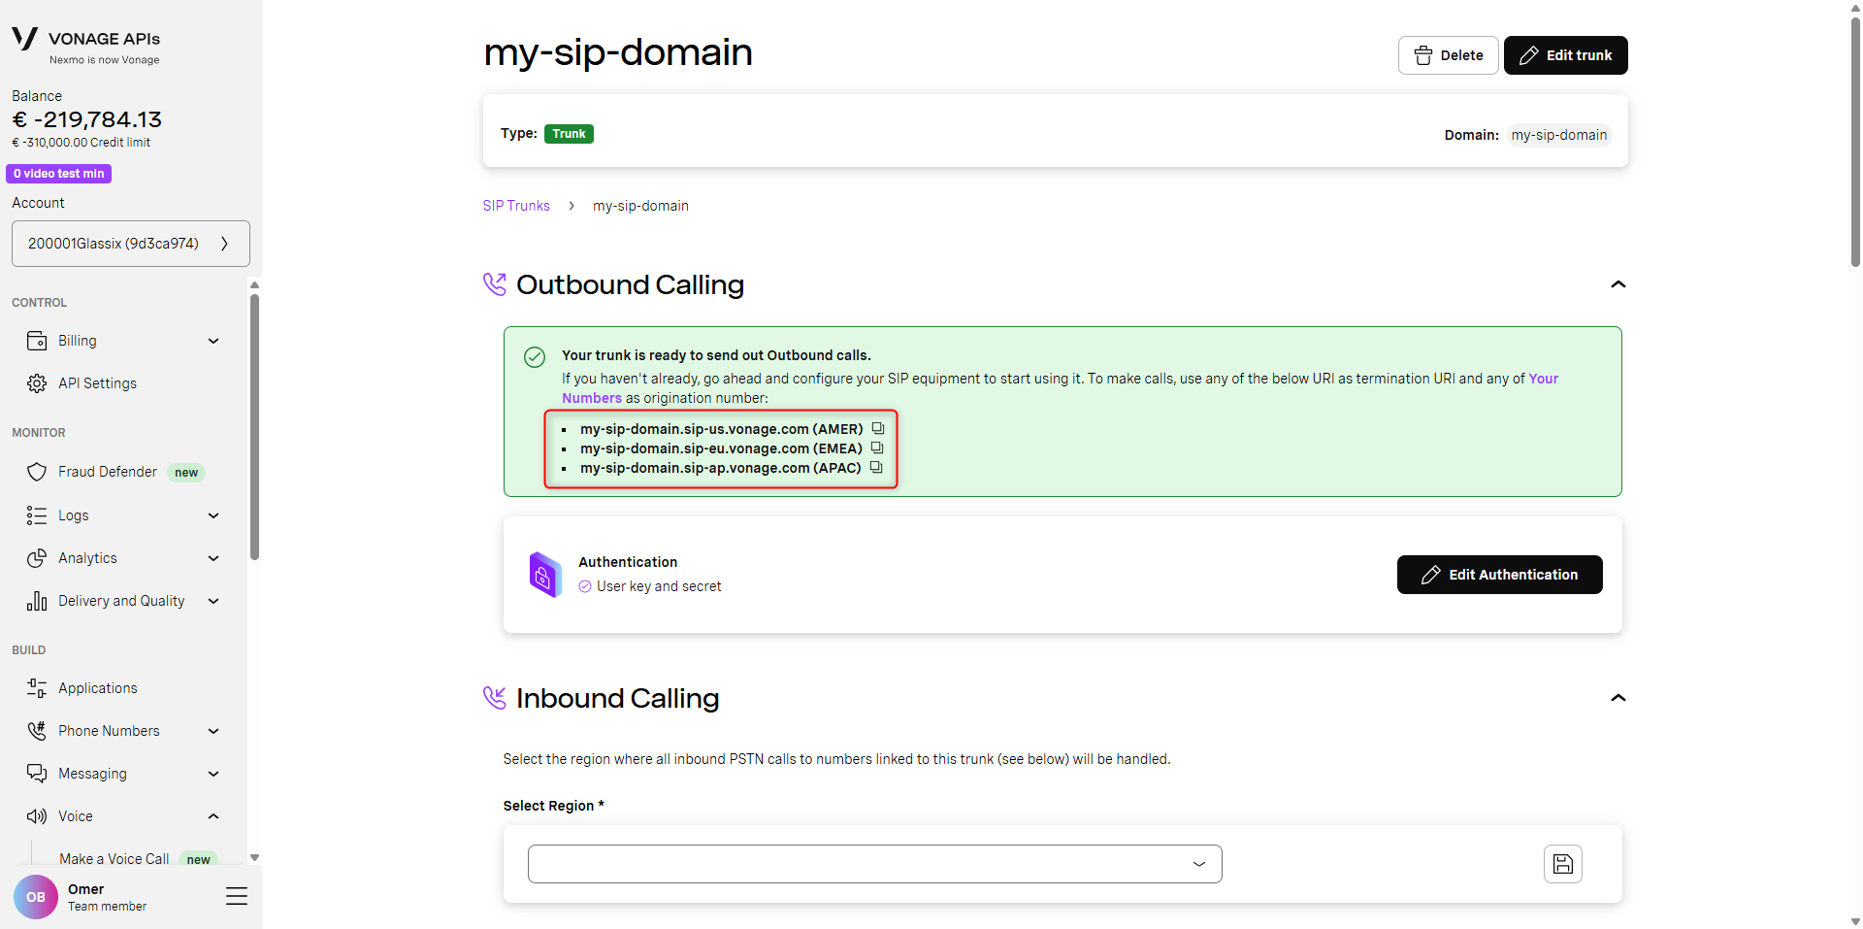
Task: Click the balance amount € -219,784.13
Action: coord(86,119)
